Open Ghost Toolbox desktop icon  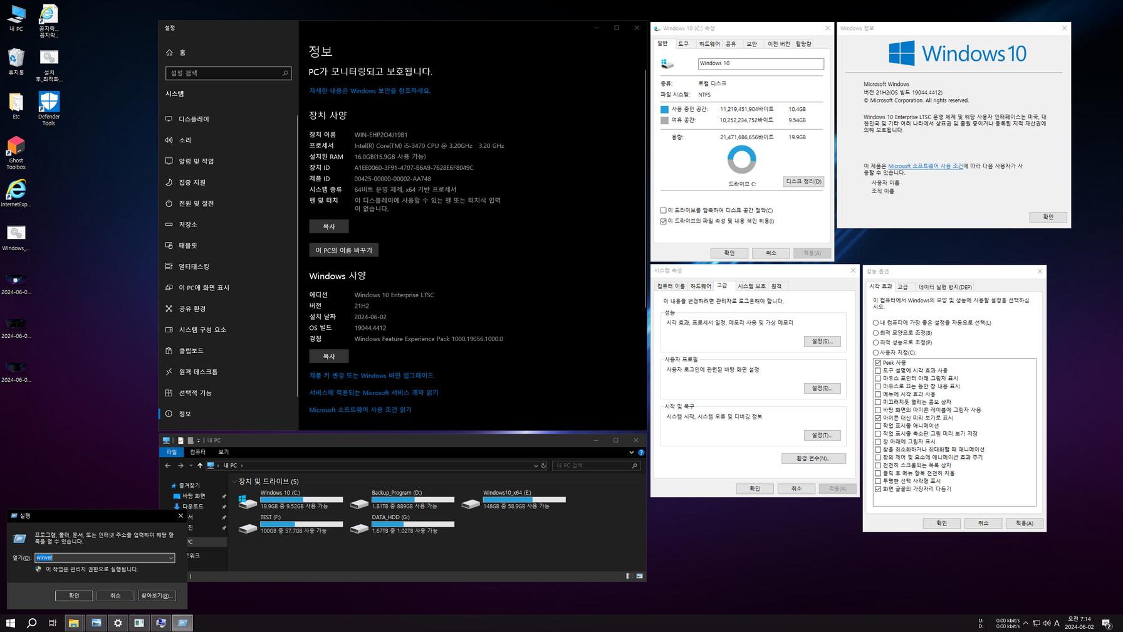[16, 153]
